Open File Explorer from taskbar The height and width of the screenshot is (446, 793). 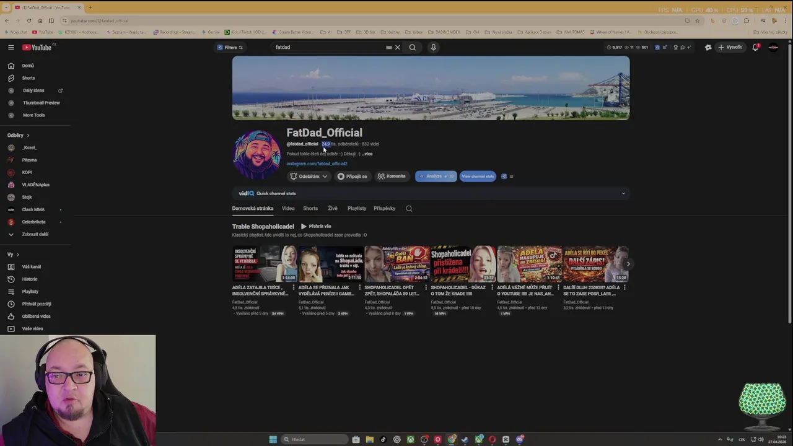tap(369, 439)
